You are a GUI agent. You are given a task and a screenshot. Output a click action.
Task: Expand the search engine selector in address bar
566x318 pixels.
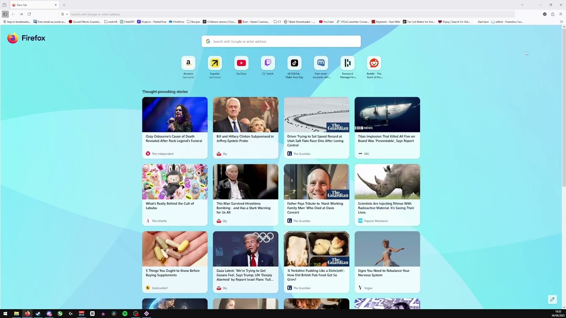pos(65,14)
